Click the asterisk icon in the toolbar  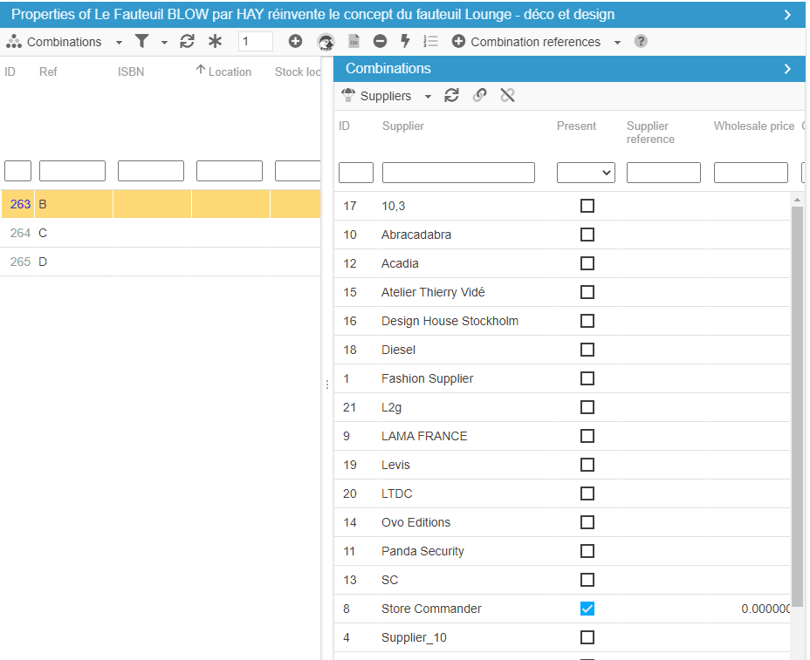click(x=215, y=42)
